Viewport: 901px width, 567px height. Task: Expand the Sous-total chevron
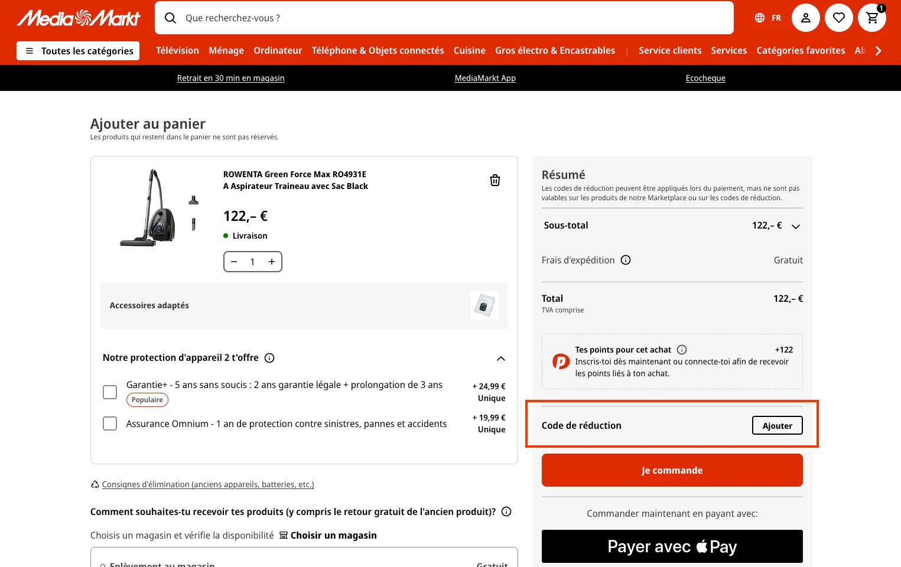point(796,226)
